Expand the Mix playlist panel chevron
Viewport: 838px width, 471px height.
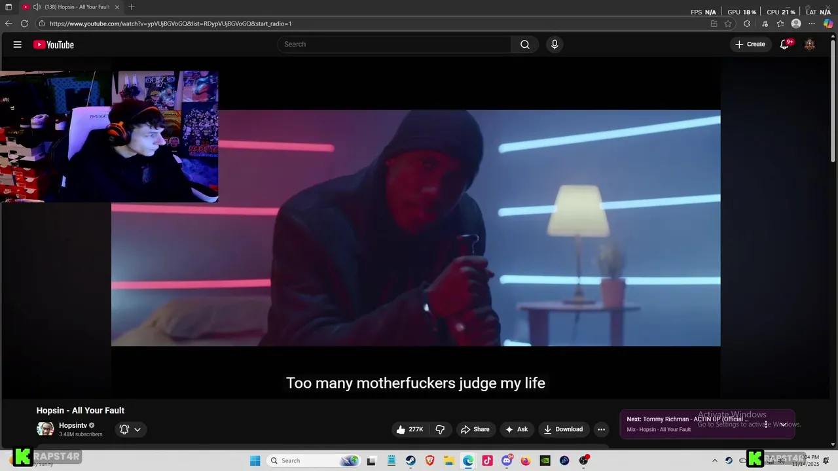(783, 425)
